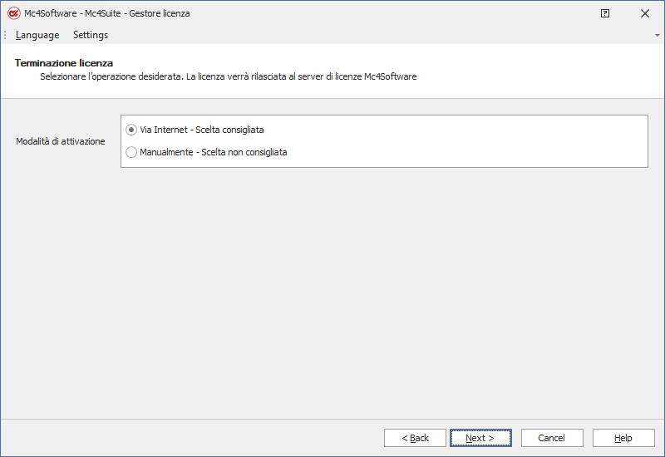Select Manualmente activation option

pos(131,152)
